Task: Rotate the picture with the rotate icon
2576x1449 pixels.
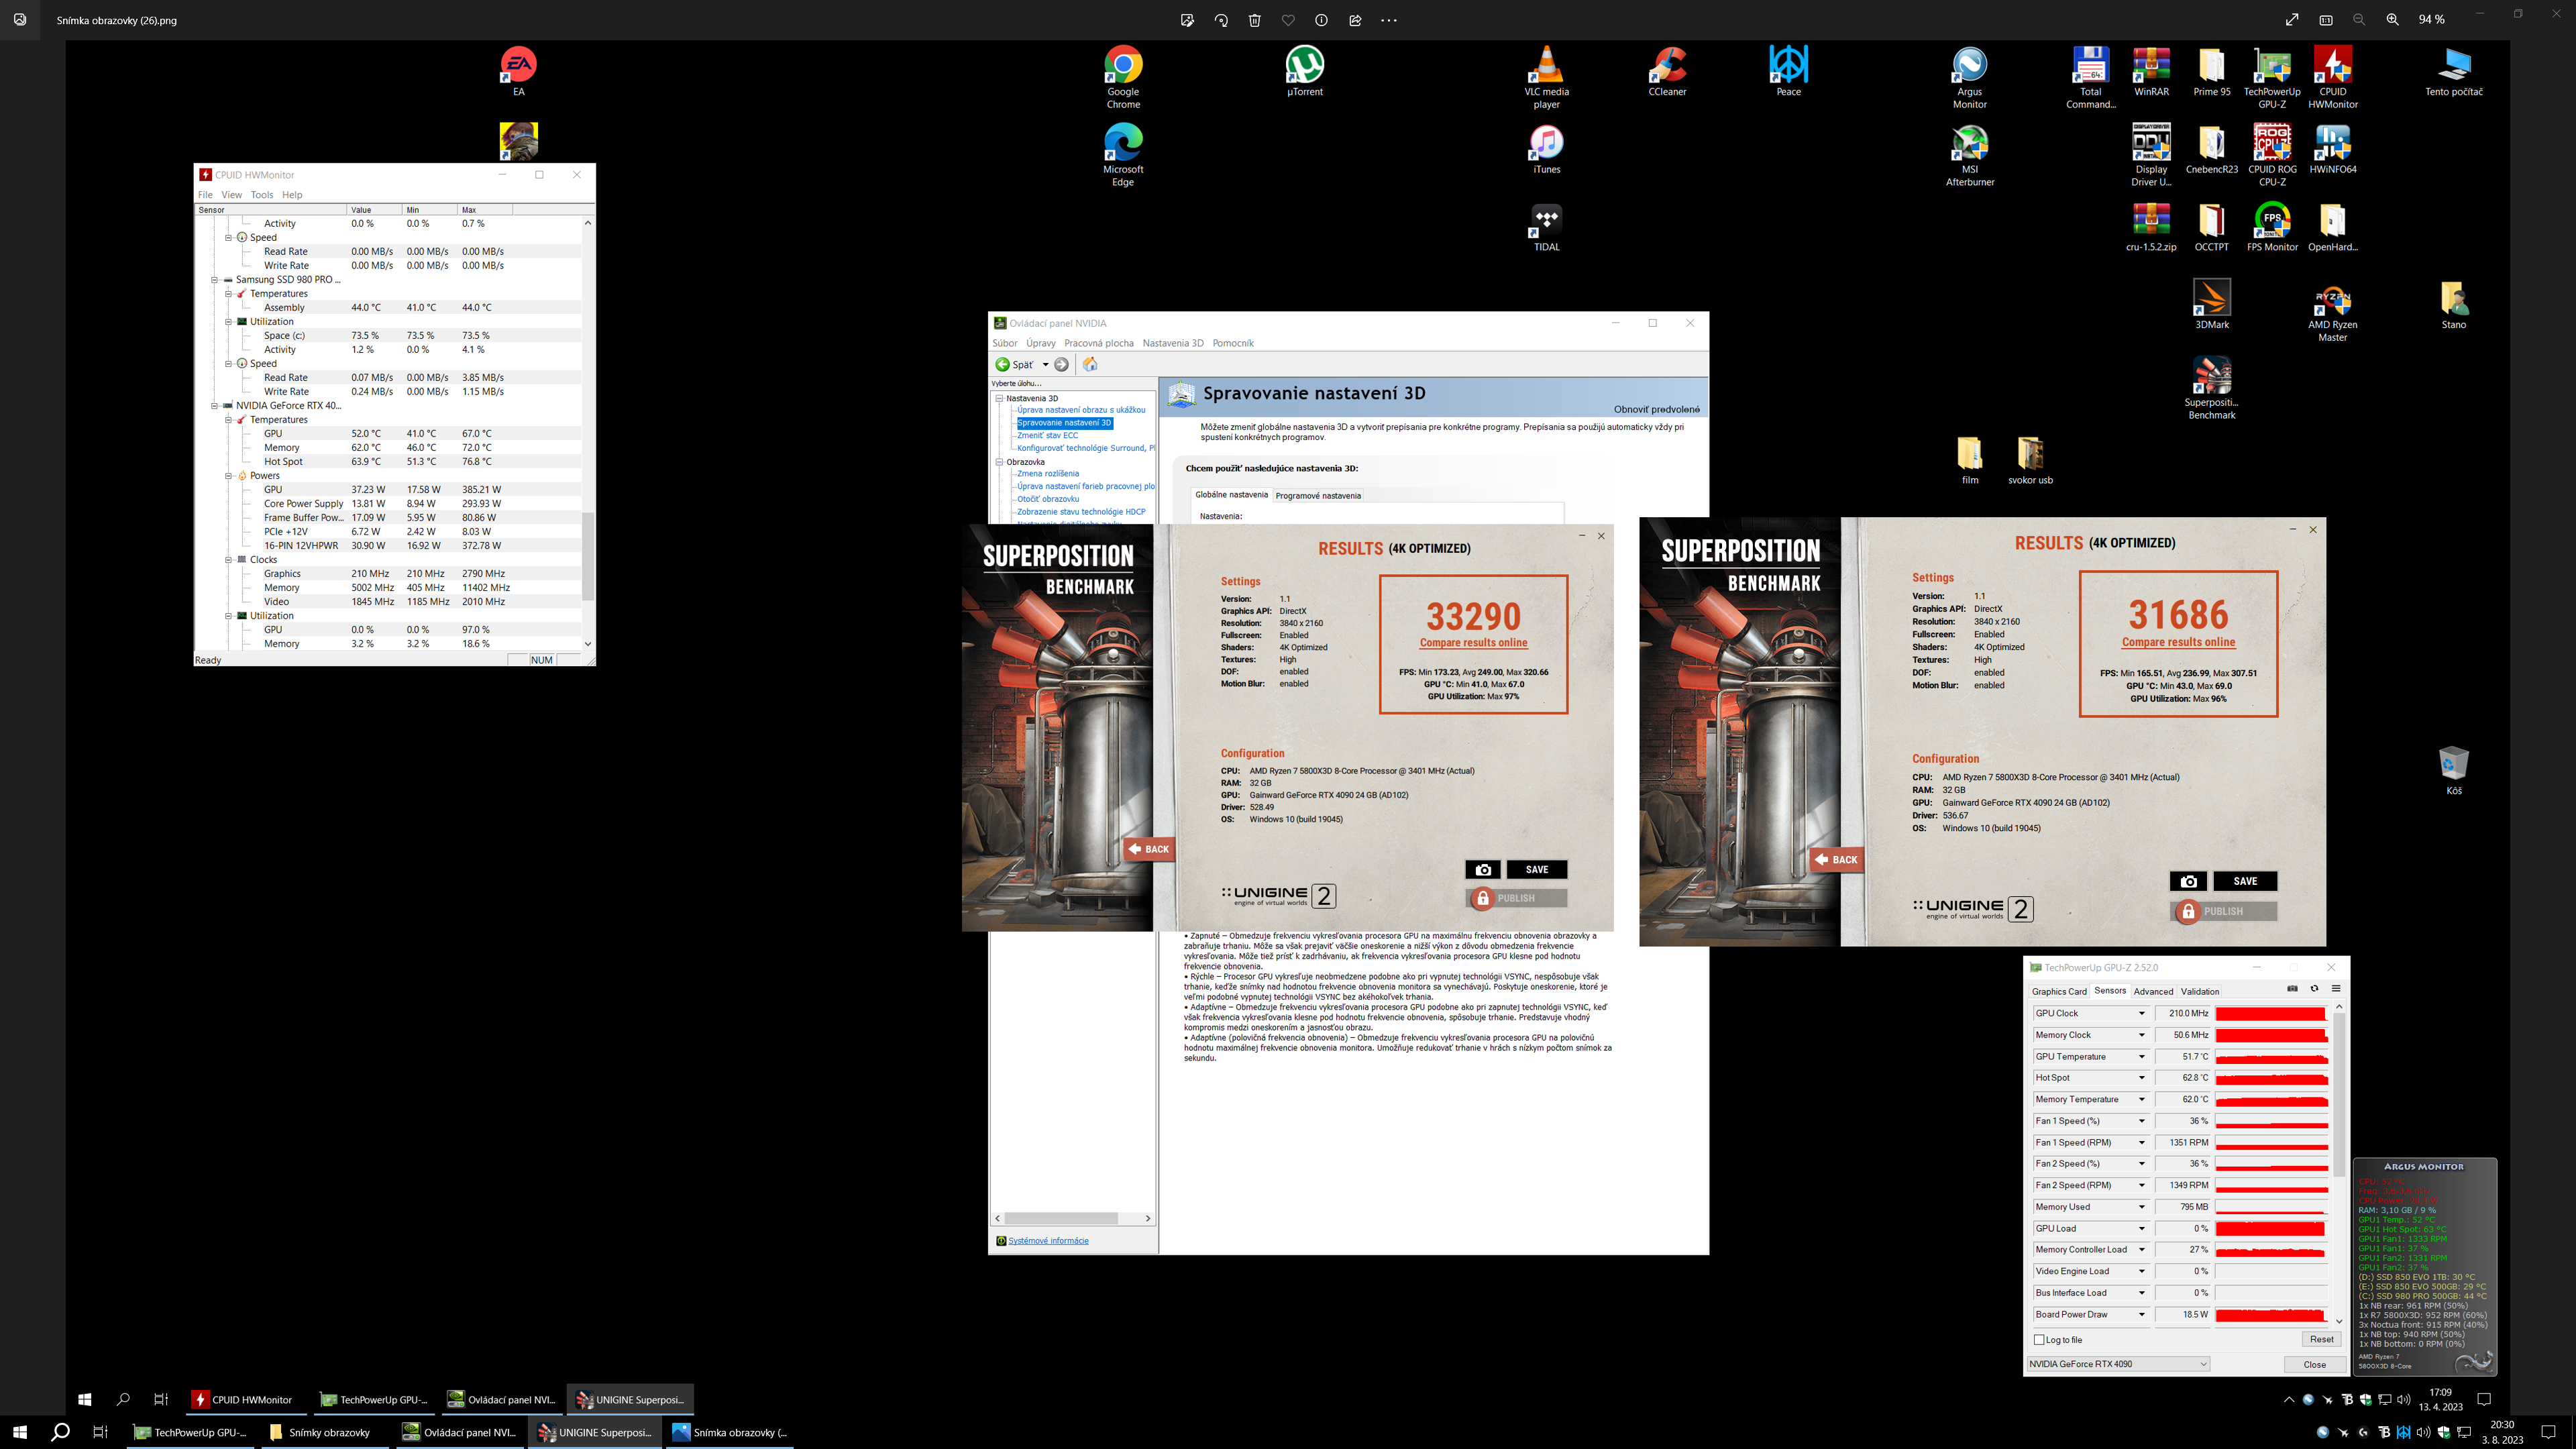Action: click(1221, 20)
